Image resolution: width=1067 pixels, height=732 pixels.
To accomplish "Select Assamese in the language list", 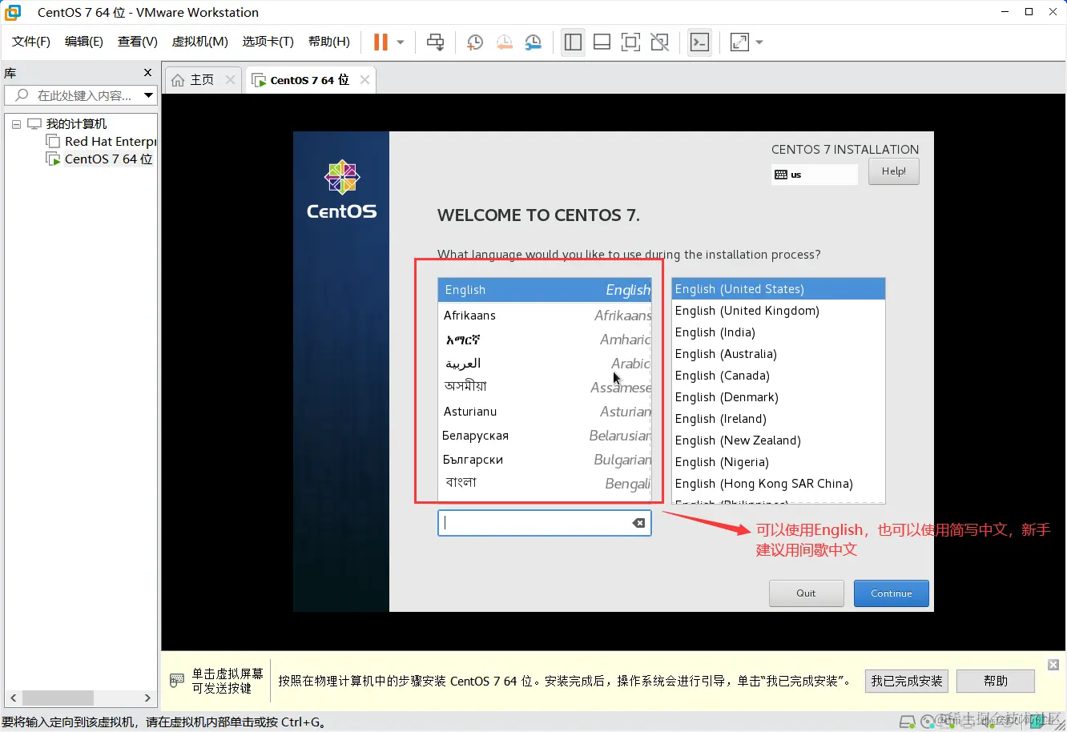I will click(x=545, y=388).
